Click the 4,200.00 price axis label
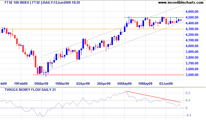Image resolution: width=206 pixels, height=120 pixels. click(x=192, y=35)
